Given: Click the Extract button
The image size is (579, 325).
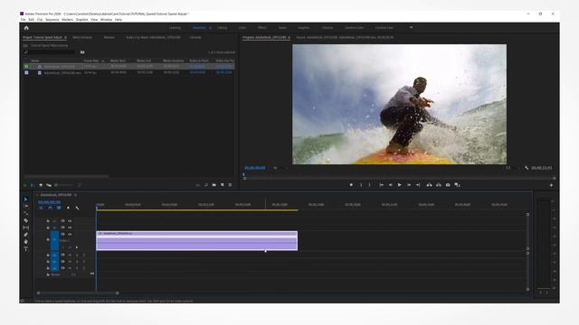Looking at the screenshot, I should [438, 185].
